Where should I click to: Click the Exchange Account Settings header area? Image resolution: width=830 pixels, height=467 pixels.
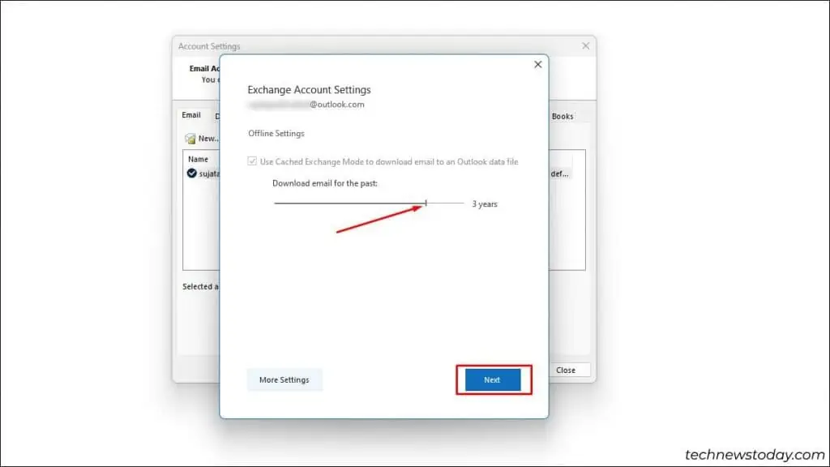(310, 89)
